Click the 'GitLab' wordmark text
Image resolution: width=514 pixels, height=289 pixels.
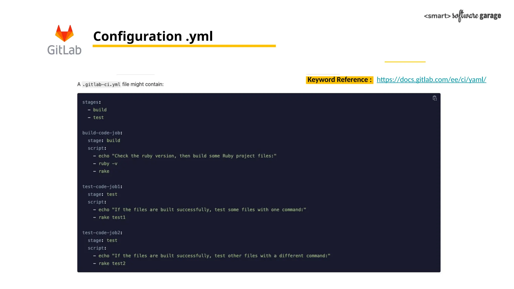coord(65,50)
